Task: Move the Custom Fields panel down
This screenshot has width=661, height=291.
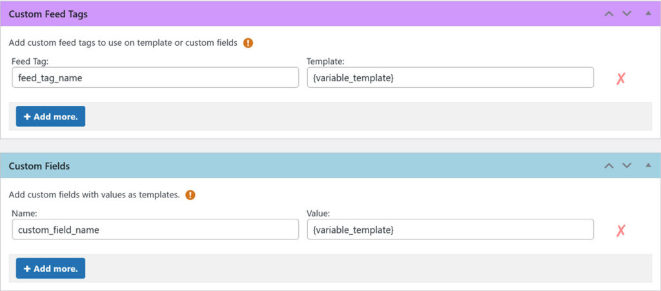Action: point(626,166)
